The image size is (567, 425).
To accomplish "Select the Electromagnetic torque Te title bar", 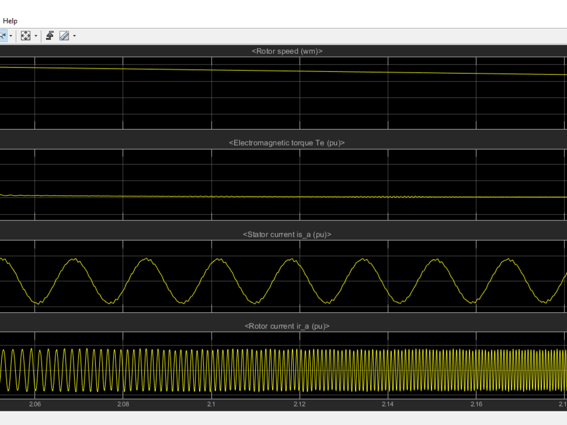I will [287, 143].
